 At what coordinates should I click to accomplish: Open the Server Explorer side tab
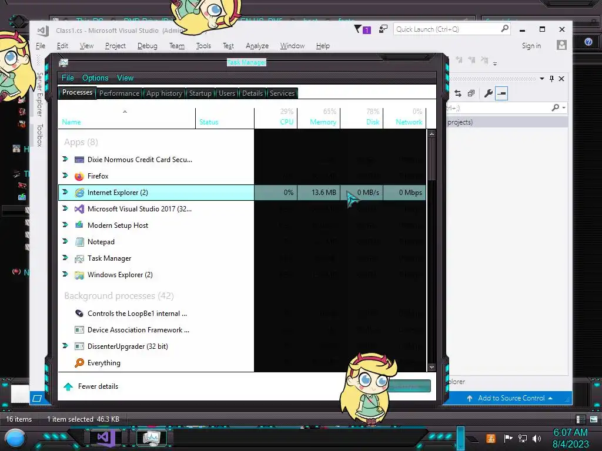pos(39,95)
